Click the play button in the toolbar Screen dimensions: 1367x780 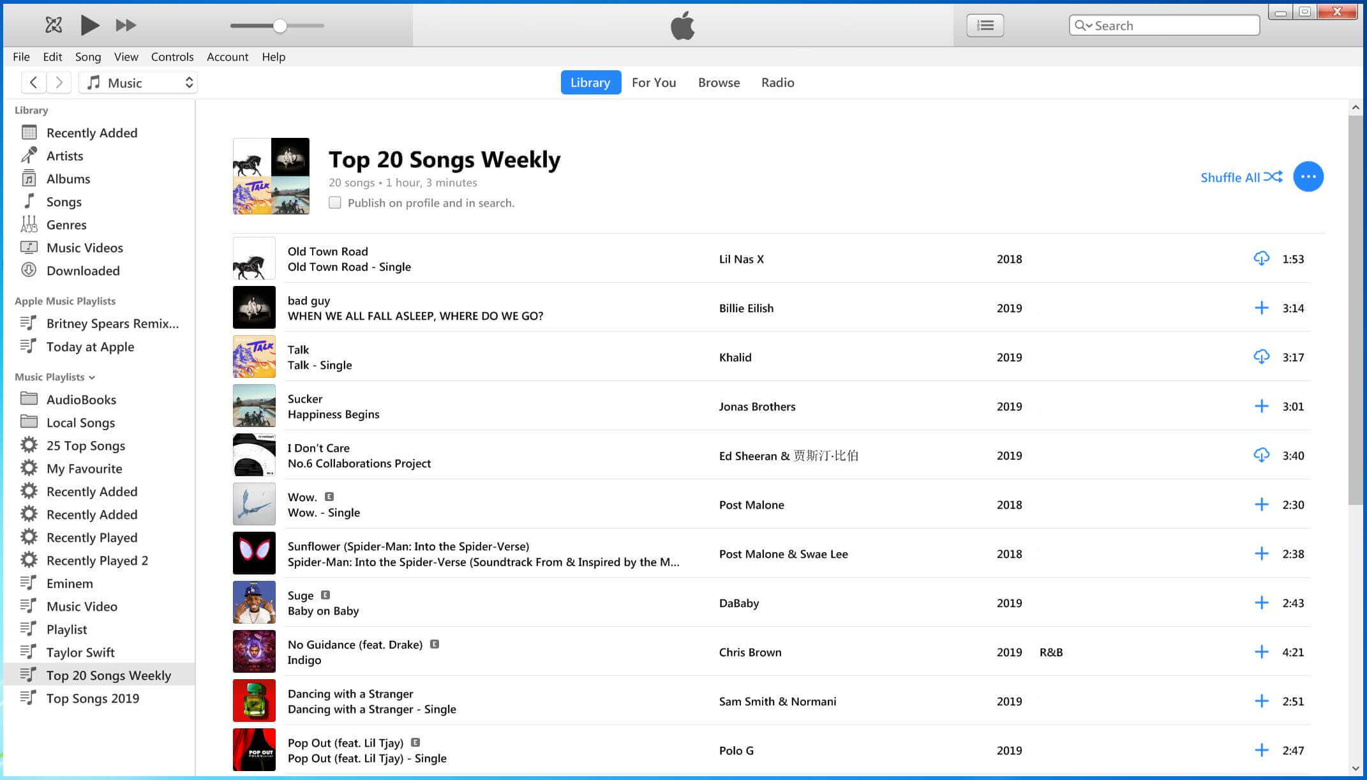tap(90, 26)
